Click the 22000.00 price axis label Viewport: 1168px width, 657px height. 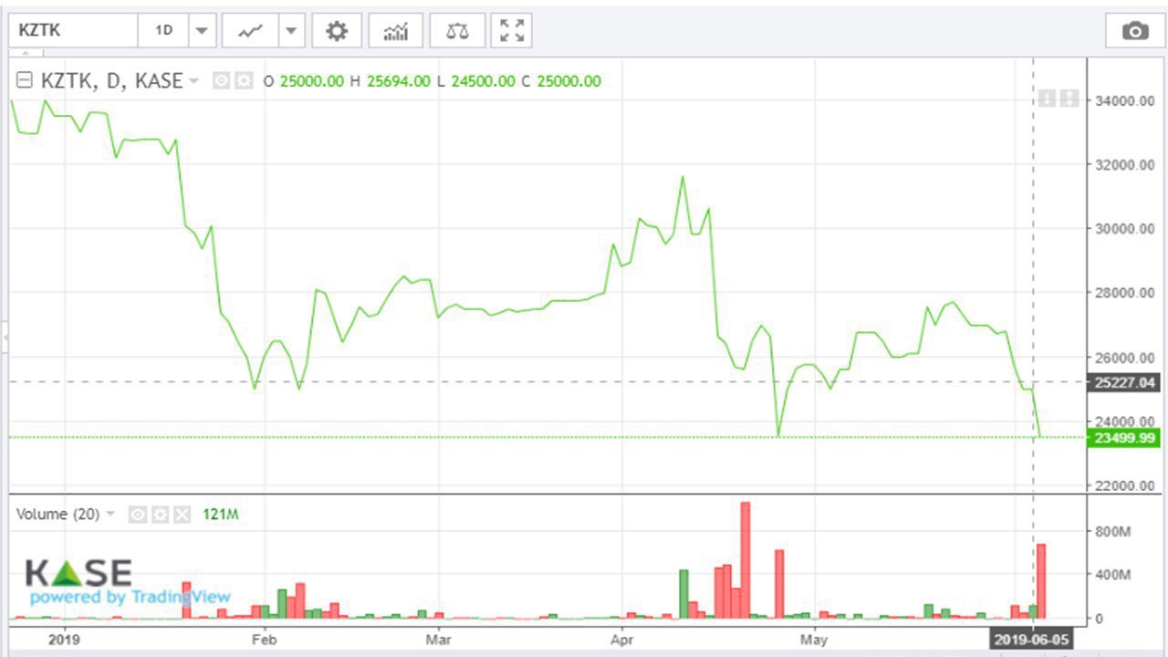point(1123,485)
